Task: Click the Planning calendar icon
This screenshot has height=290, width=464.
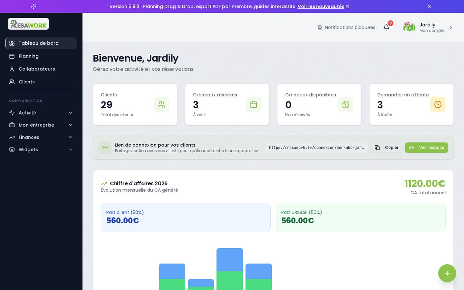Action: click(12, 56)
